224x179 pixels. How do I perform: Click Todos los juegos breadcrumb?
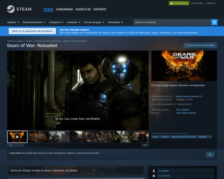(x=15, y=41)
